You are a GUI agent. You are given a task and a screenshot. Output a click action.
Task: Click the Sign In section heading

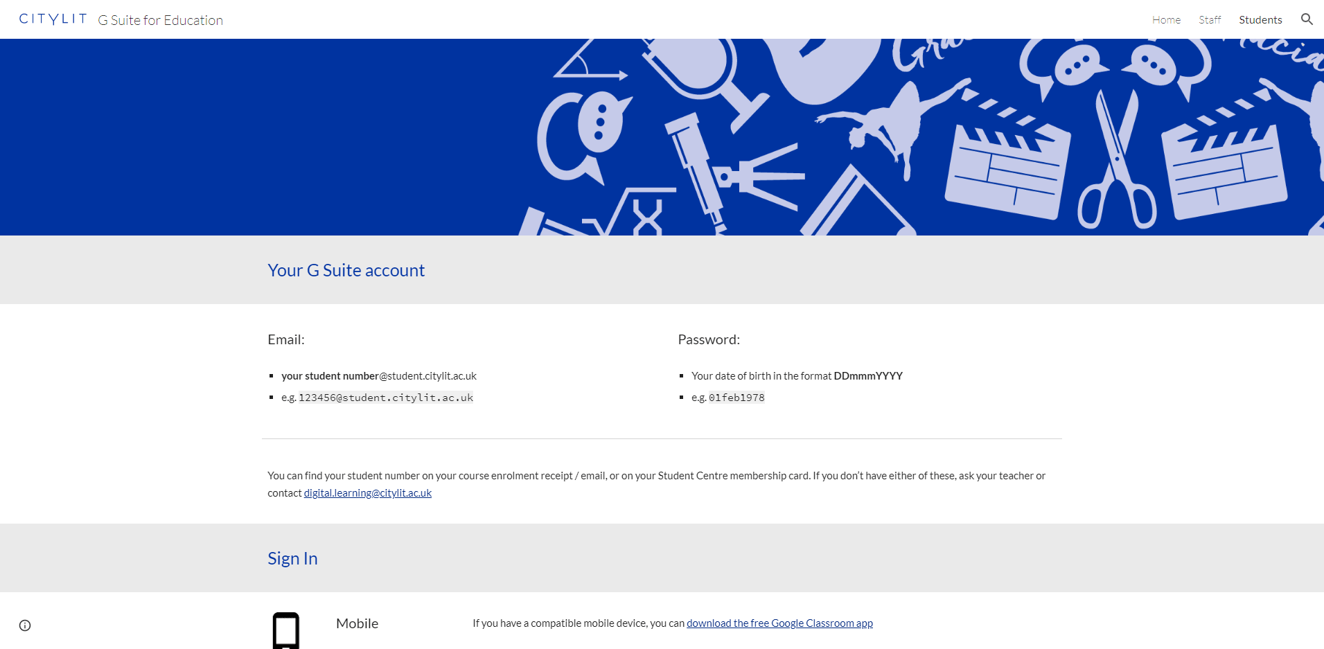click(x=292, y=558)
